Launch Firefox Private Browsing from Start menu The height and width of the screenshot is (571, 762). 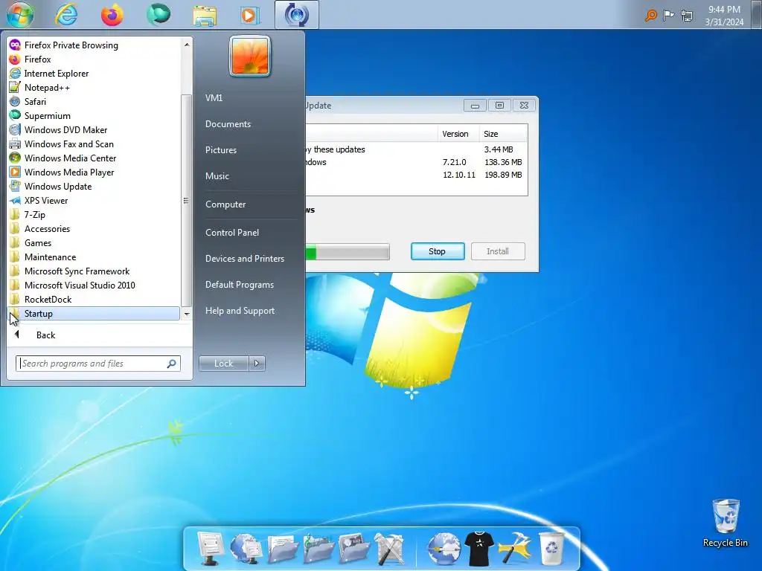[94, 45]
